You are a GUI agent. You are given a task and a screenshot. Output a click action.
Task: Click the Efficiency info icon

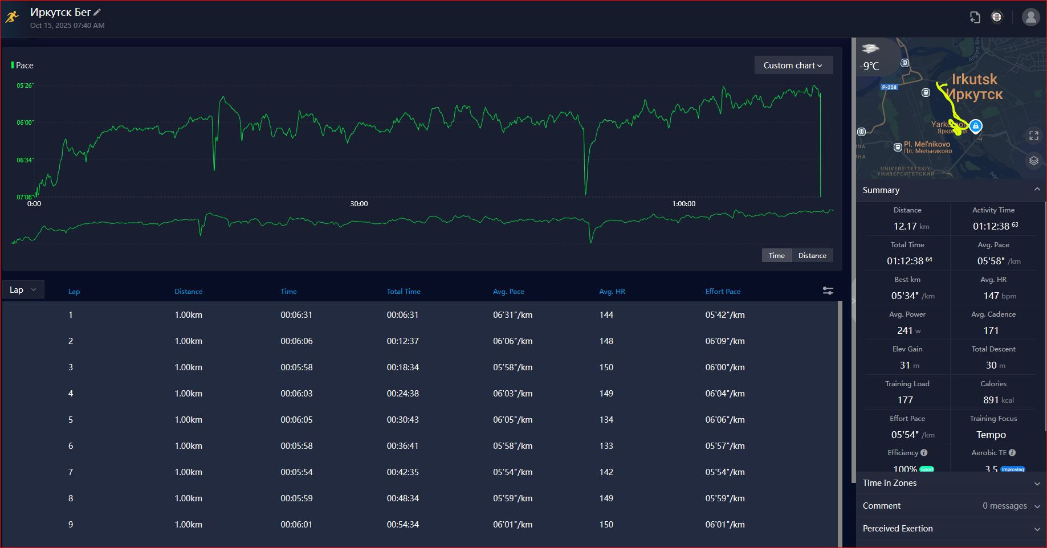[924, 453]
